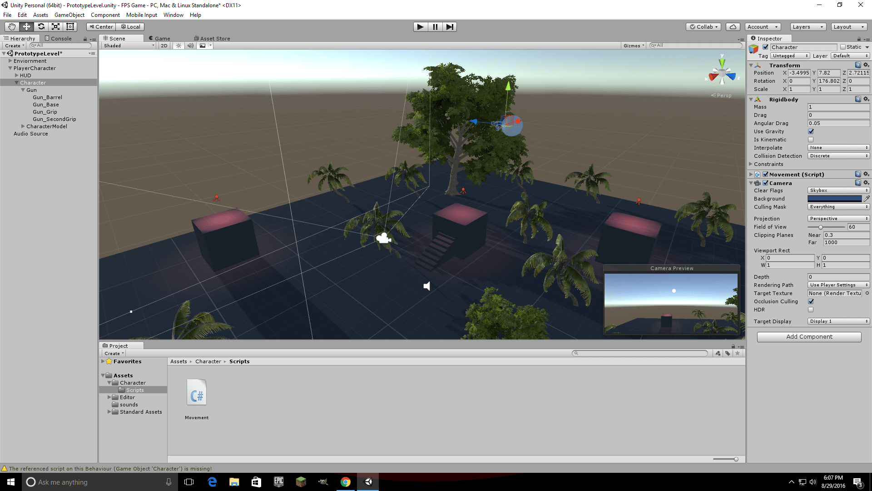Select the Rect transform tool
Screen dimensions: 872x491
70,27
